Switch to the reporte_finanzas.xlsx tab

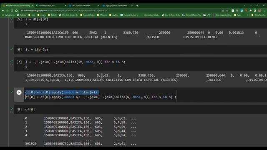pos(51,5)
